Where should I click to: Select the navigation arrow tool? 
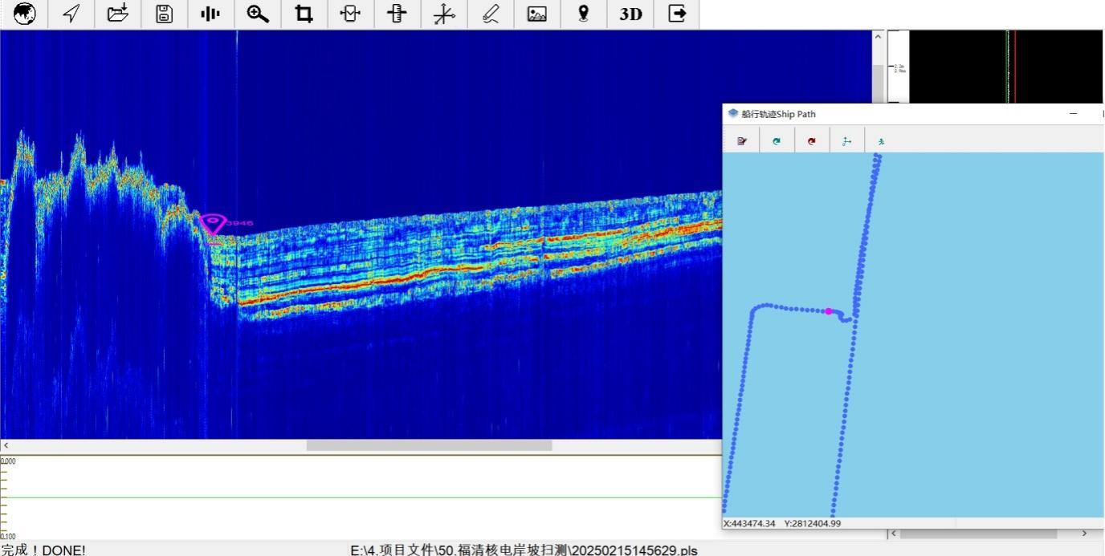click(71, 14)
